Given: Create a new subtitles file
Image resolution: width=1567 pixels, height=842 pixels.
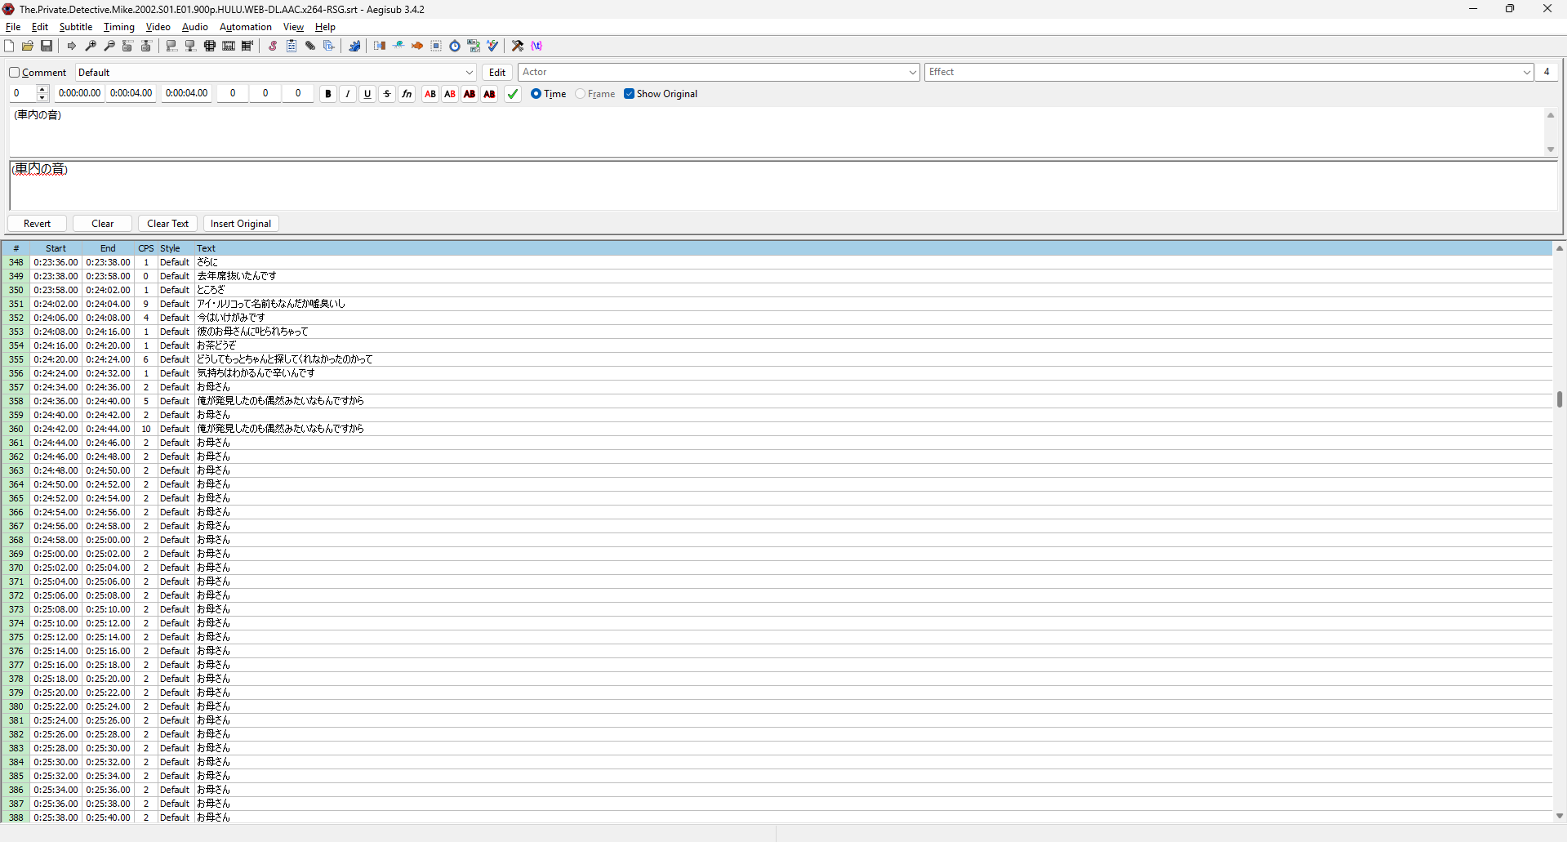Looking at the screenshot, I should tap(9, 46).
